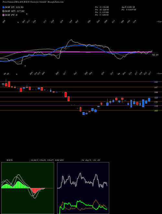Viewport: 162px width, 214px height.
Task: Click the 'MACD:' indicator heading
Action: tap(10, 160)
